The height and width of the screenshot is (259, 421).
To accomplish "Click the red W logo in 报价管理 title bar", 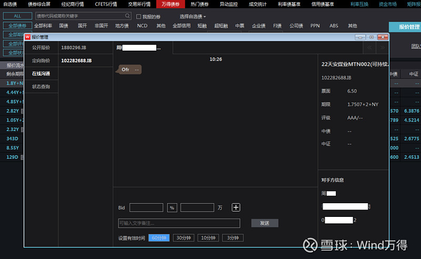I will [x=28, y=37].
